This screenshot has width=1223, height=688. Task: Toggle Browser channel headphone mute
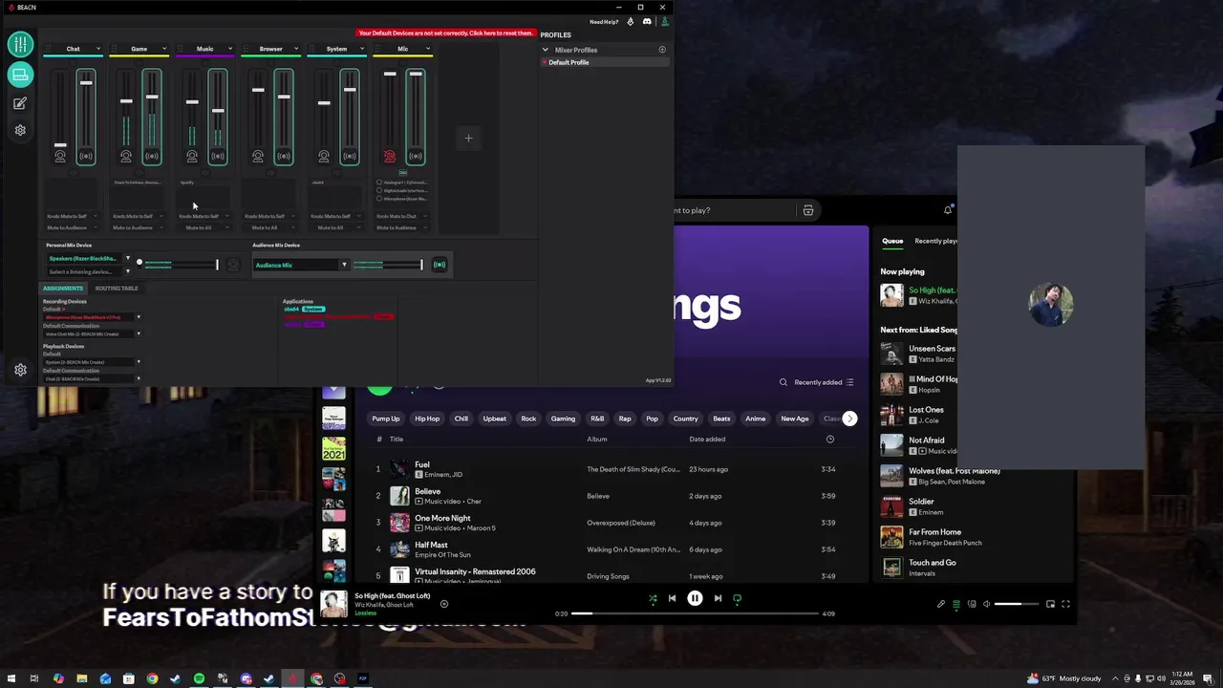258,157
